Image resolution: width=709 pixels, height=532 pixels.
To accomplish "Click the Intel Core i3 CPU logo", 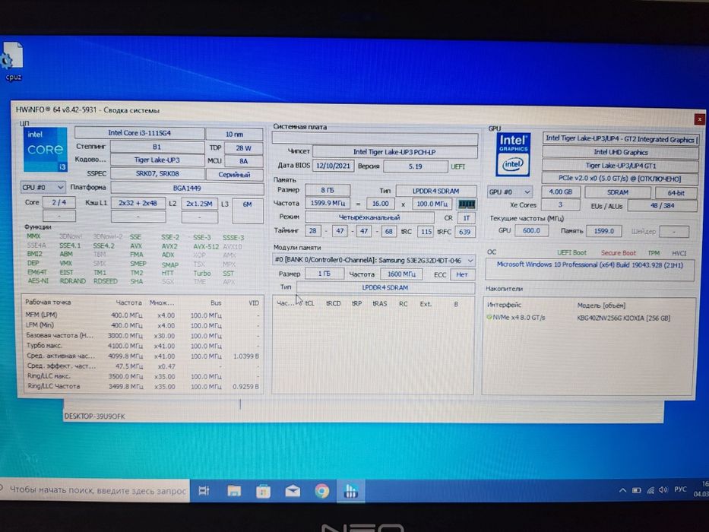I will pos(46,150).
